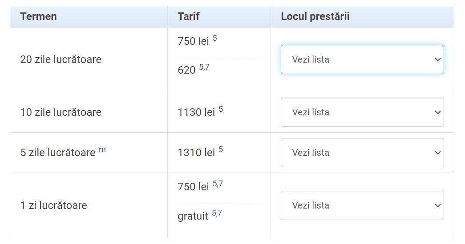Open footnote 5,7 next to 620
This screenshot has width=465, height=244.
click(204, 67)
